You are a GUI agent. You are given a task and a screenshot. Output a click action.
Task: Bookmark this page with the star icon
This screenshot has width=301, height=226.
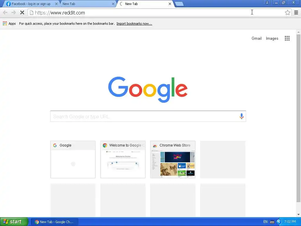coord(287,13)
